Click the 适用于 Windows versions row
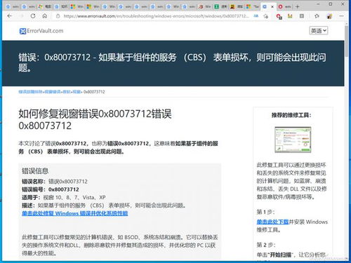 pyautogui.click(x=64, y=197)
